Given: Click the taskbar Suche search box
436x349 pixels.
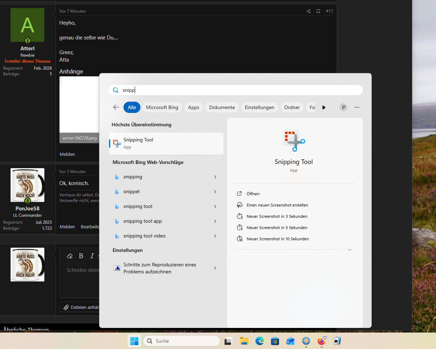Looking at the screenshot, I should point(181,341).
